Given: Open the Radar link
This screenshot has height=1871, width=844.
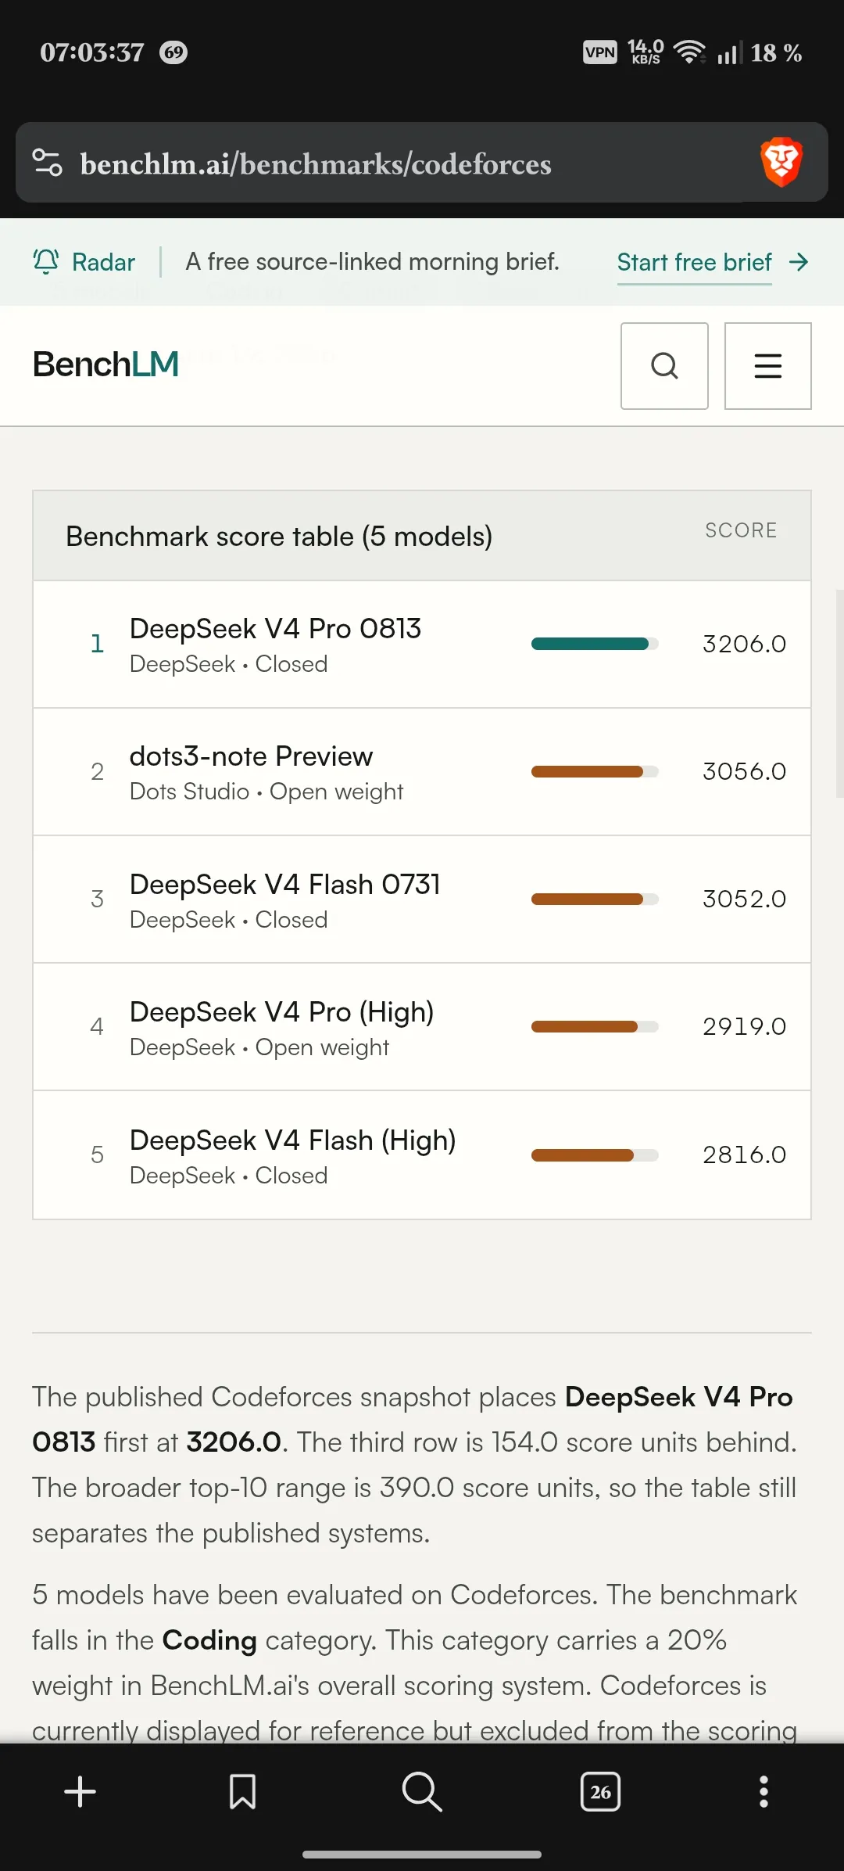Looking at the screenshot, I should coord(103,262).
